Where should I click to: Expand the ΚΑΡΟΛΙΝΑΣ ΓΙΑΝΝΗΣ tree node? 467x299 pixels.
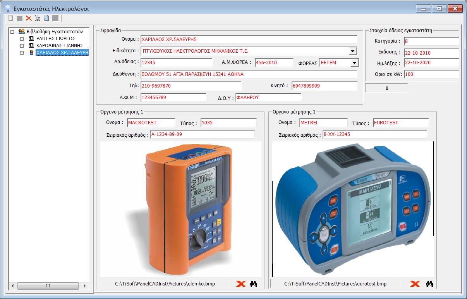[22, 46]
